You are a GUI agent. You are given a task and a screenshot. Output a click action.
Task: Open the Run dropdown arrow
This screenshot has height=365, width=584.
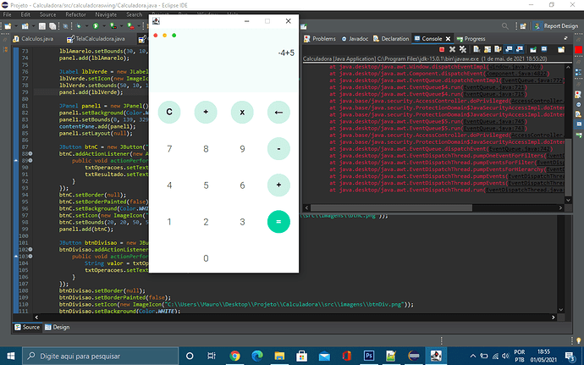[103, 26]
